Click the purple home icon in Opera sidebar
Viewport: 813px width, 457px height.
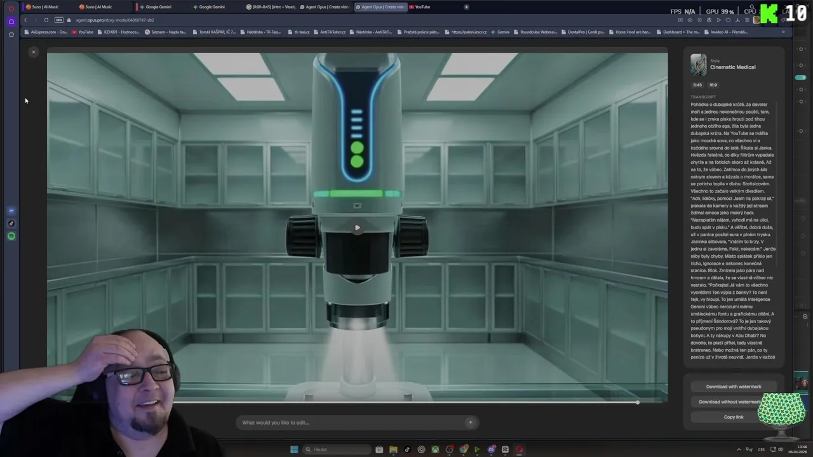[x=11, y=22]
